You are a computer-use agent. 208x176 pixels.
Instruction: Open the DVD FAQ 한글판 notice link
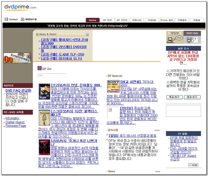tap(18, 90)
